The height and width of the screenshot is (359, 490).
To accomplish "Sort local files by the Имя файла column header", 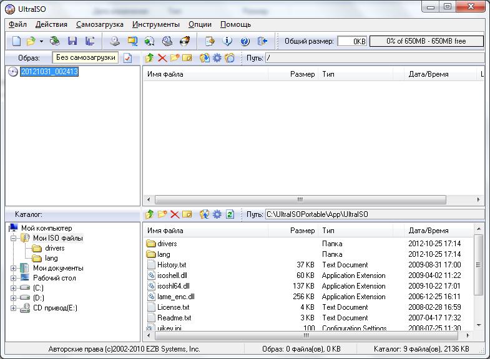I will 205,231.
